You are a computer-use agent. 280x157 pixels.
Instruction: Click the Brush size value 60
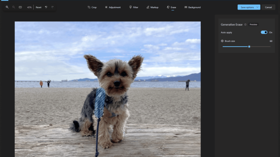point(271,41)
